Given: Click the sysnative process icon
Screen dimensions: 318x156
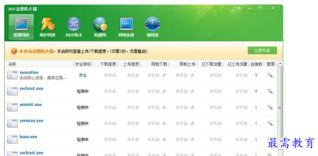Looking at the screenshot, I should point(12,75).
